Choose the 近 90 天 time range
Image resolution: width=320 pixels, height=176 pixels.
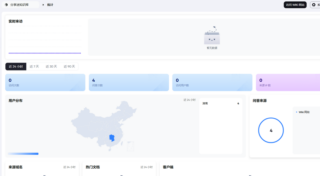69,66
